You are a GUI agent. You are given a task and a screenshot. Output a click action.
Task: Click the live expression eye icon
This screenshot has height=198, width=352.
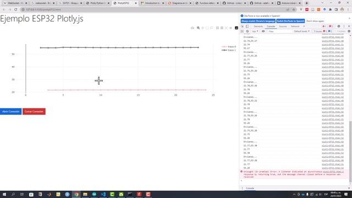pyautogui.click(x=263, y=31)
